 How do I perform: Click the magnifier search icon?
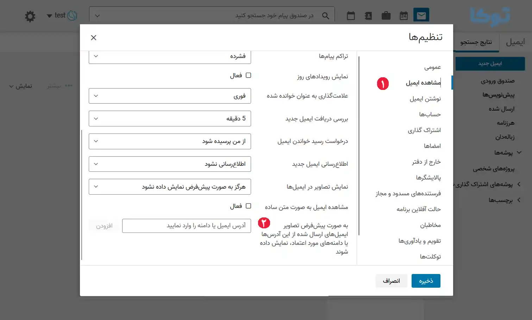(x=326, y=16)
